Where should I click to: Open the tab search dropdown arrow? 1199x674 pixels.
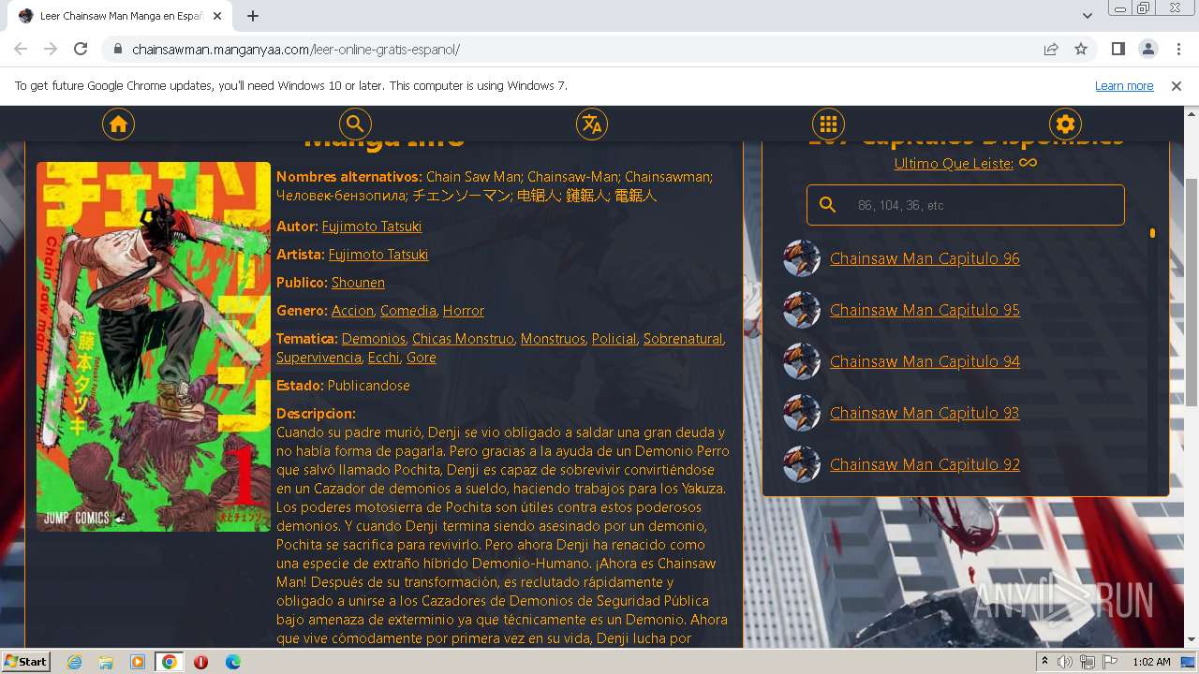[x=1088, y=16]
